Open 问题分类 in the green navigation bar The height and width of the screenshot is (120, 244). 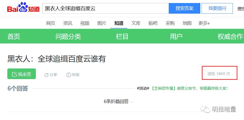tap(68, 36)
